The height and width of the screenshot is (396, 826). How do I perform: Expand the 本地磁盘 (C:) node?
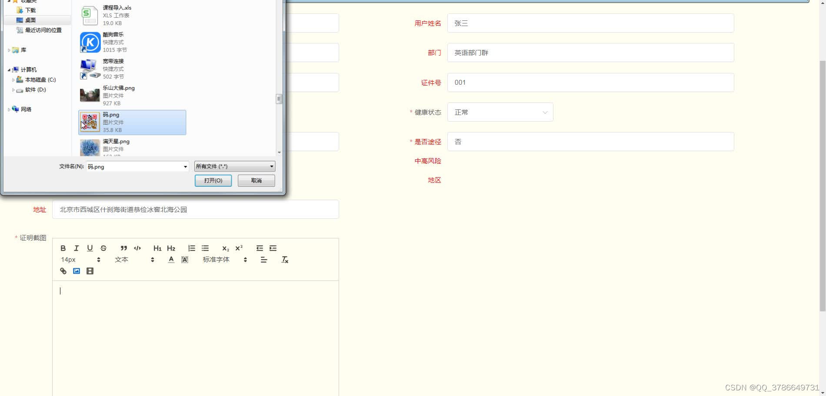(x=13, y=80)
